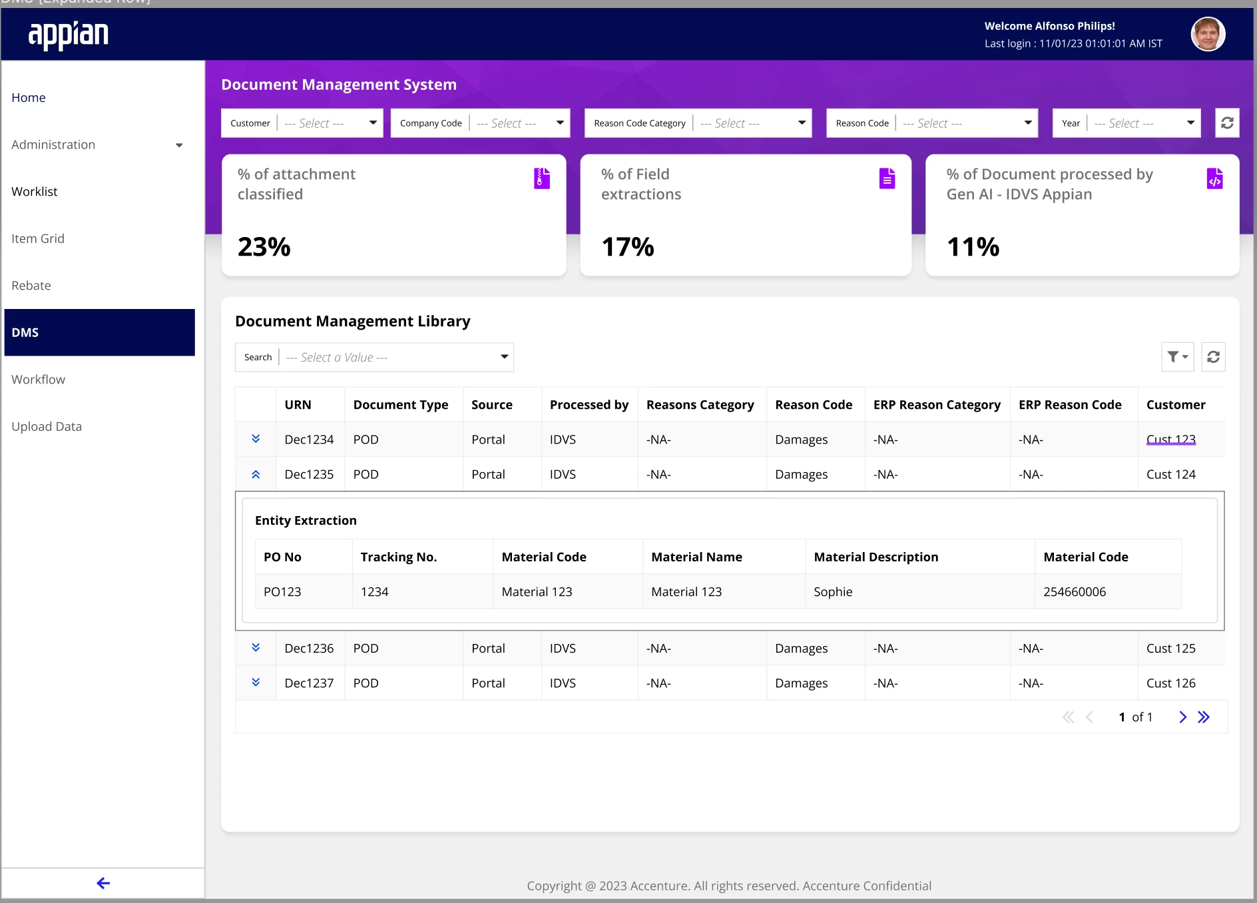Click the top filter bar refresh icon
This screenshot has height=903, width=1257.
coord(1227,123)
